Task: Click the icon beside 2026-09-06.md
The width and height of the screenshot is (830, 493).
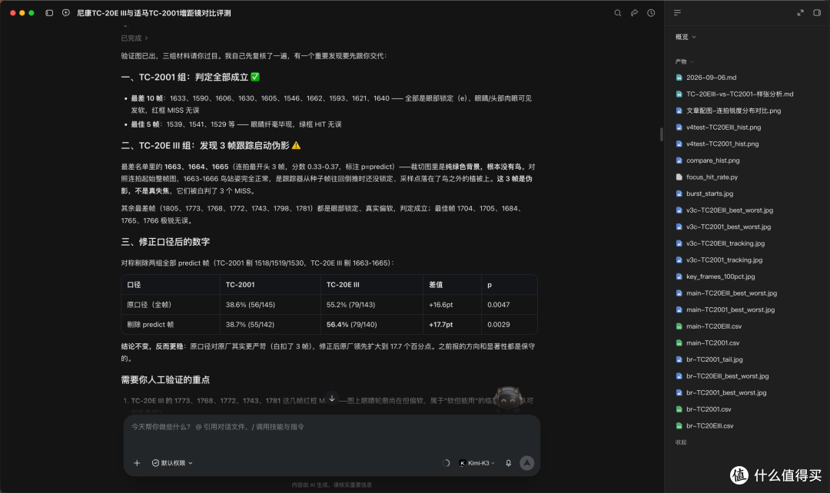Action: tap(679, 78)
